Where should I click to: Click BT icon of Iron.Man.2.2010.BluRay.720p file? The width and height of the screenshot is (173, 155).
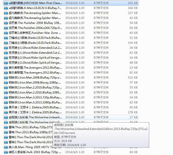coord(6,88)
